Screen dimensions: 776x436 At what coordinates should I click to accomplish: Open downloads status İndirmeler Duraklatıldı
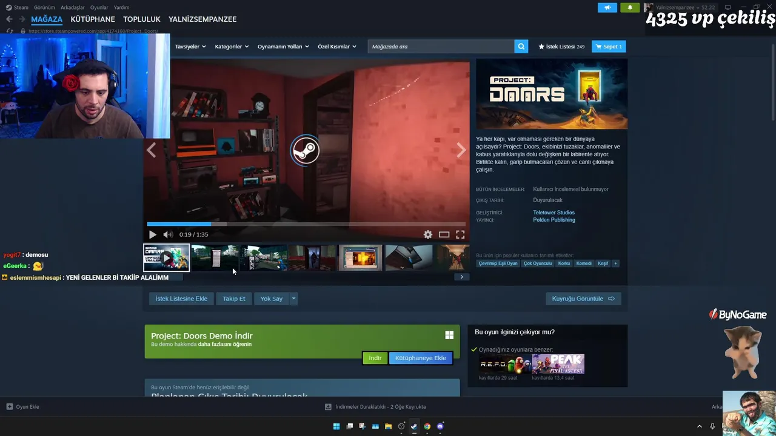click(x=375, y=407)
